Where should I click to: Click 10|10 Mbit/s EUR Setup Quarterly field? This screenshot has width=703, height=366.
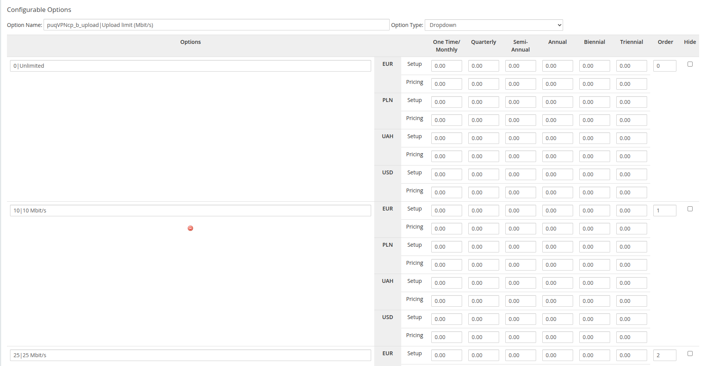(484, 211)
